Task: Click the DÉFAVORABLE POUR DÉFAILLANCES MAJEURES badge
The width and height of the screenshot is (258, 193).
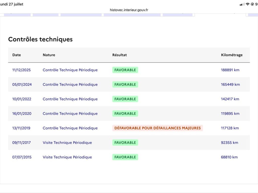Action: click(157, 128)
